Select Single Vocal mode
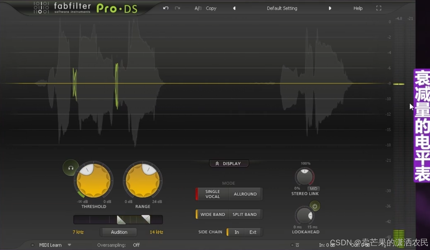Screen dimensions: 430x250 coord(212,194)
